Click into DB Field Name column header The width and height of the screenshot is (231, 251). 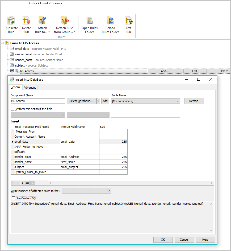click(79, 127)
